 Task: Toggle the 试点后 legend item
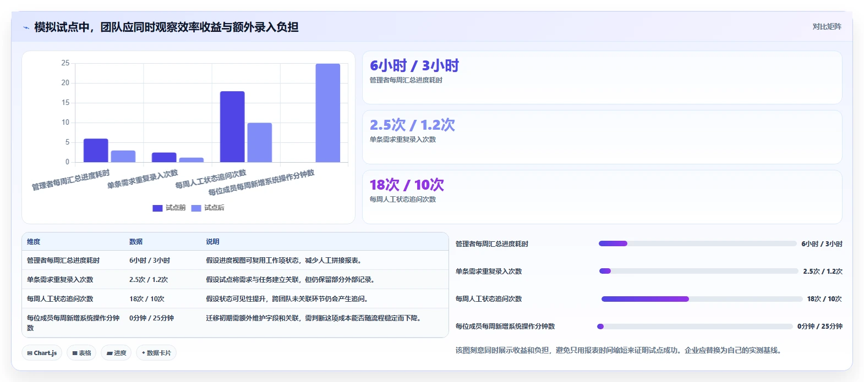207,208
